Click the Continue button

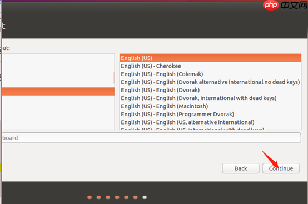click(x=281, y=168)
